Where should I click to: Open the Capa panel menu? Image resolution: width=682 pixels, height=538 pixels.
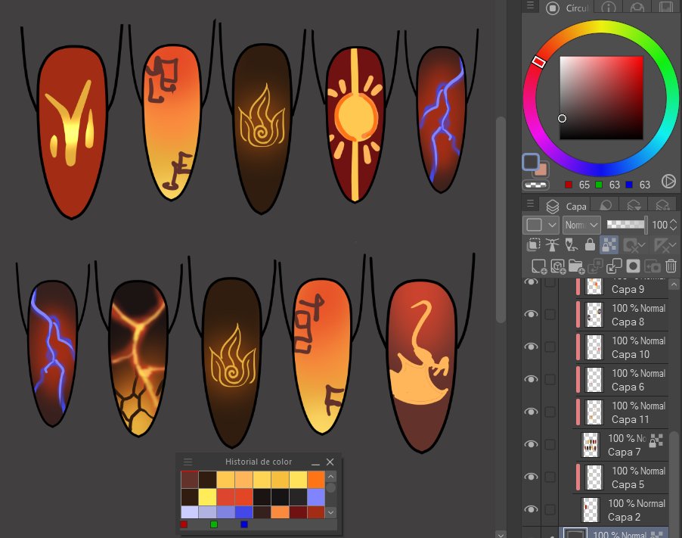tap(530, 204)
